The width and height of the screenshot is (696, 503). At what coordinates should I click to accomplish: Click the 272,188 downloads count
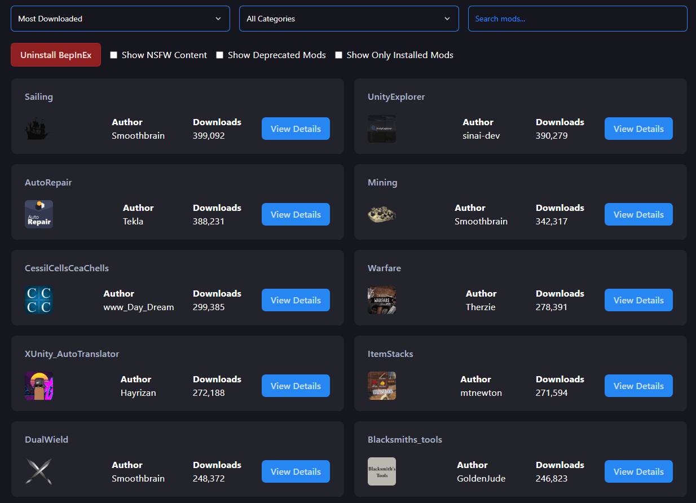209,393
